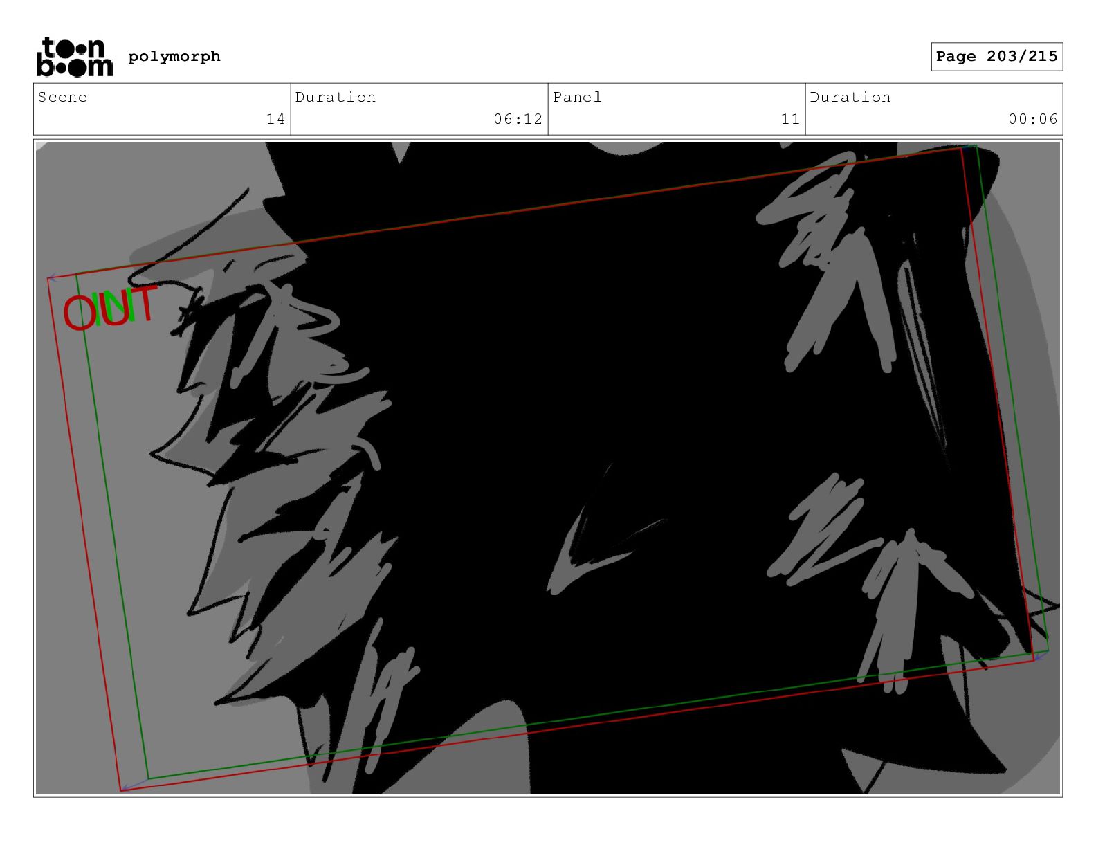The height and width of the screenshot is (847, 1096).
Task: Select panel duration value "00:06"
Action: click(x=1033, y=119)
